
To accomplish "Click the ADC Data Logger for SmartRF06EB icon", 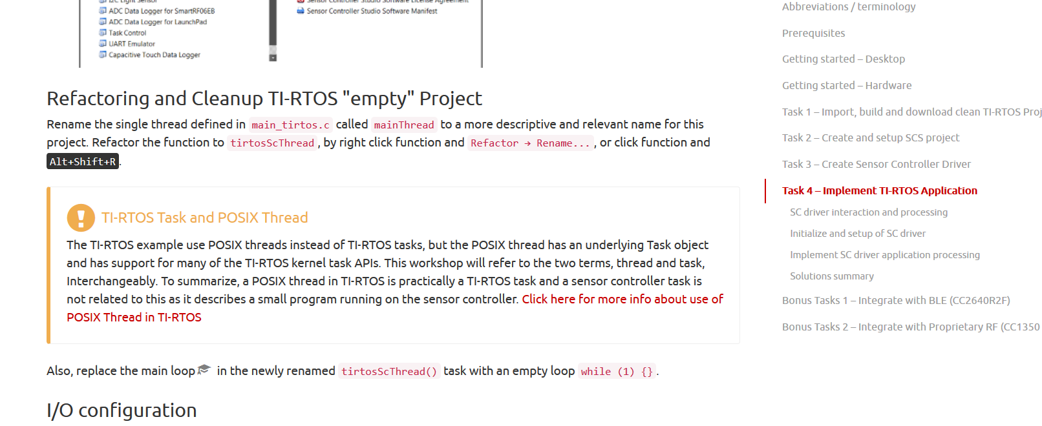I will pos(103,11).
